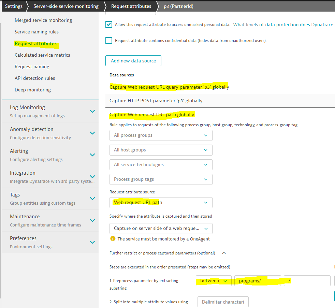
Task: Click the delimiter character input field
Action: coord(223,302)
